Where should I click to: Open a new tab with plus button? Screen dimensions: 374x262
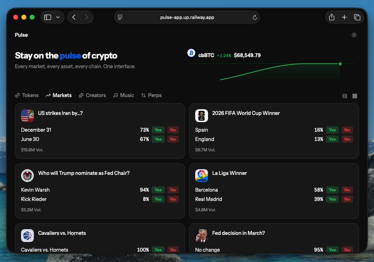point(344,17)
